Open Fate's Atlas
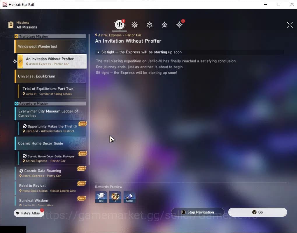The image size is (297, 233). tap(29, 213)
